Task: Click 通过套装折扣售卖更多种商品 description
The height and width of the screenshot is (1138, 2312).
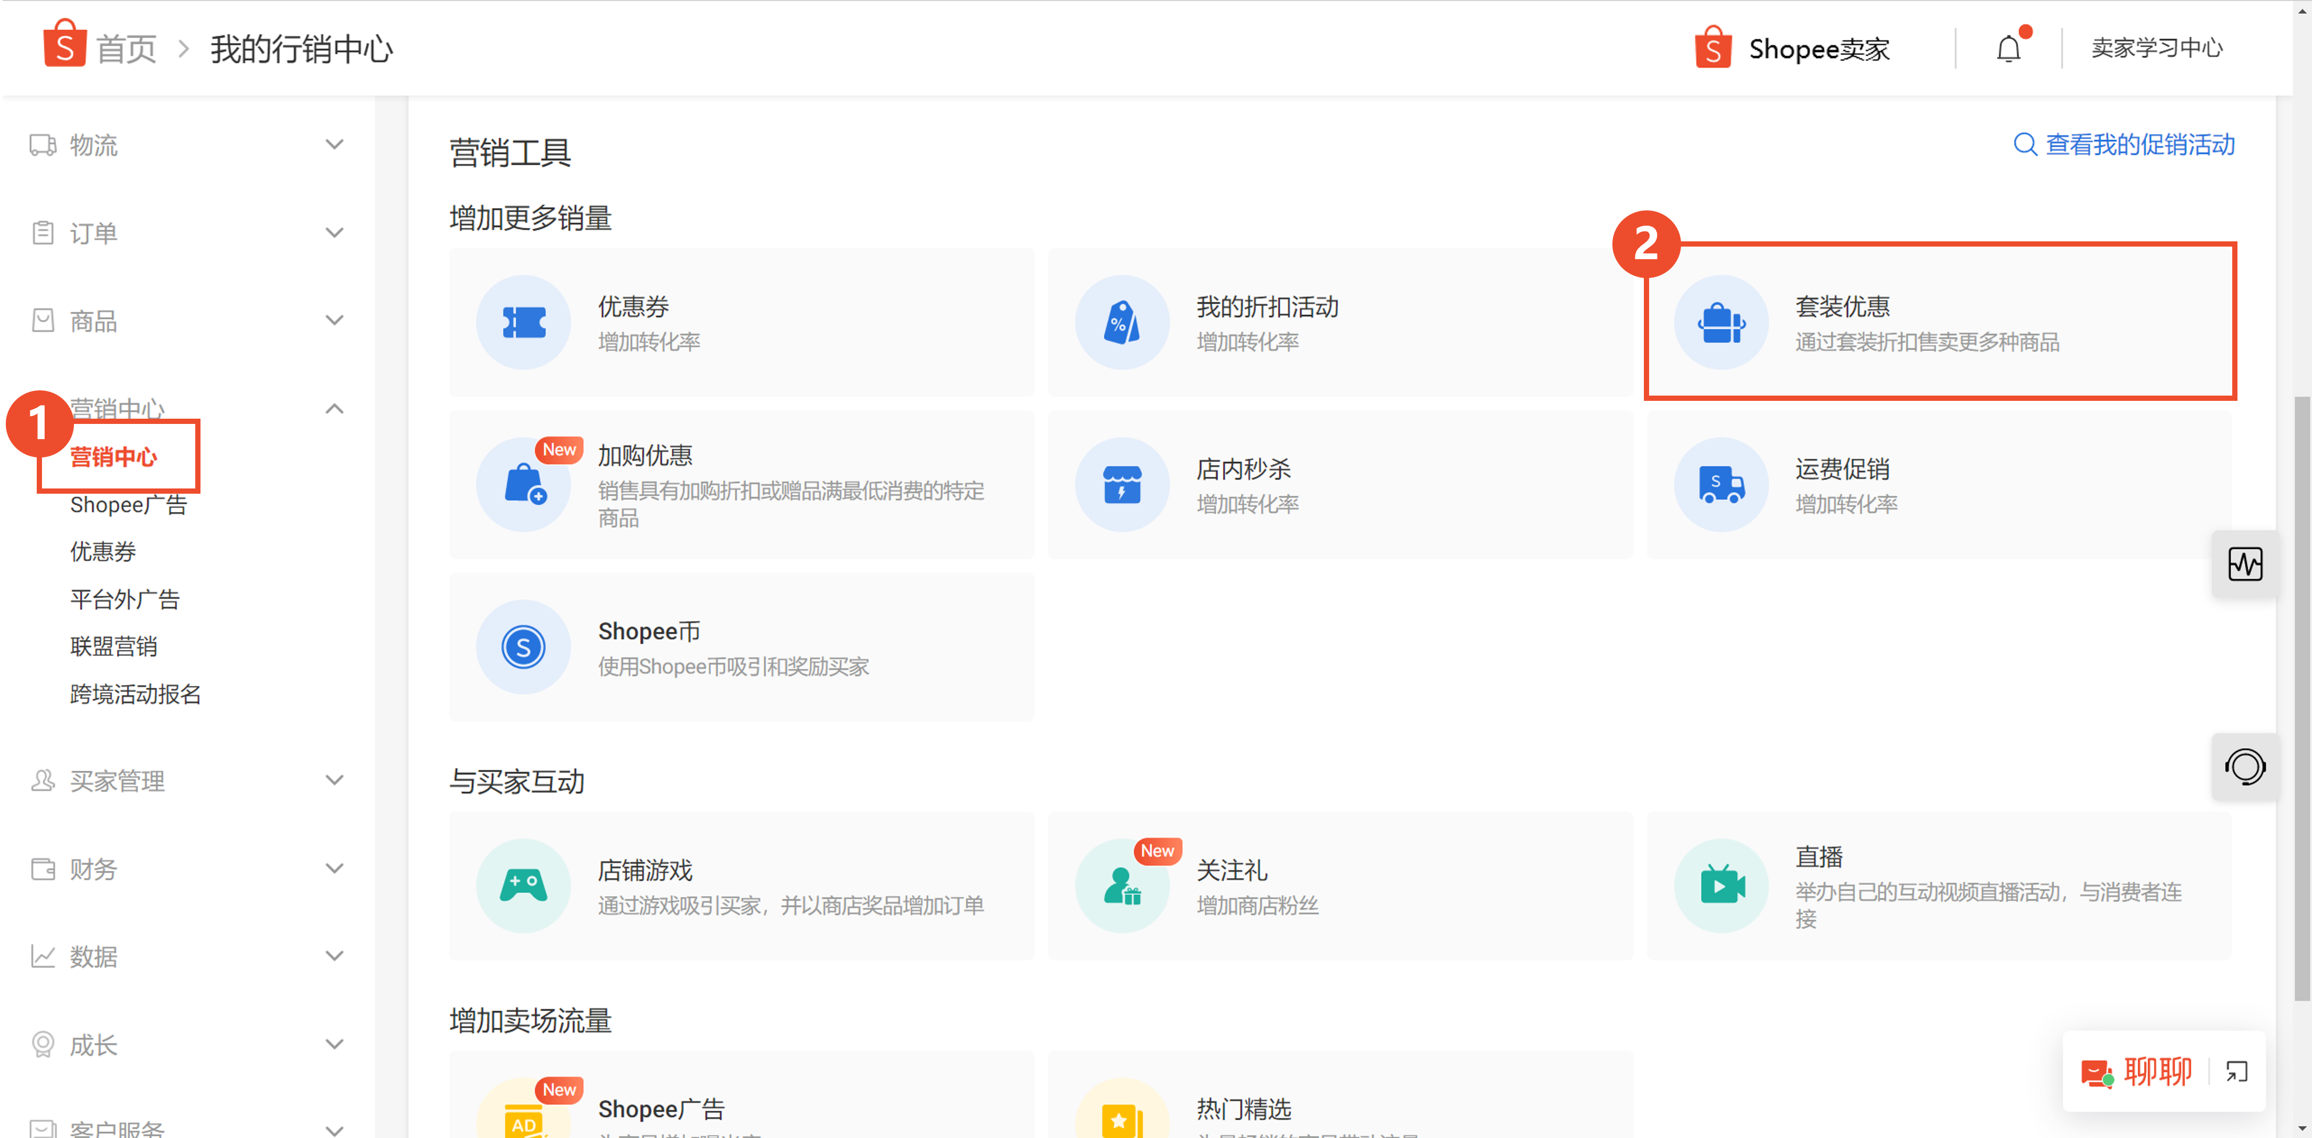Action: (1927, 342)
